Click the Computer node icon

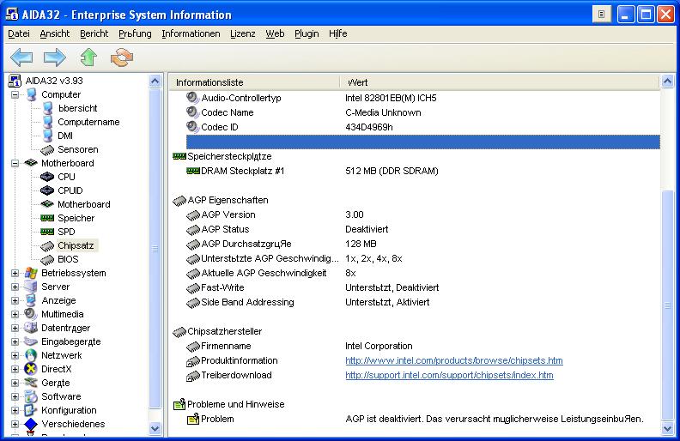coord(31,94)
